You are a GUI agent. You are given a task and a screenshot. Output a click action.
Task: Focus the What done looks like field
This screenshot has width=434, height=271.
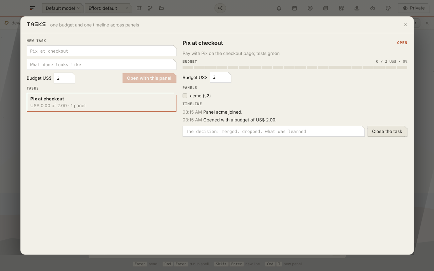coord(101,64)
